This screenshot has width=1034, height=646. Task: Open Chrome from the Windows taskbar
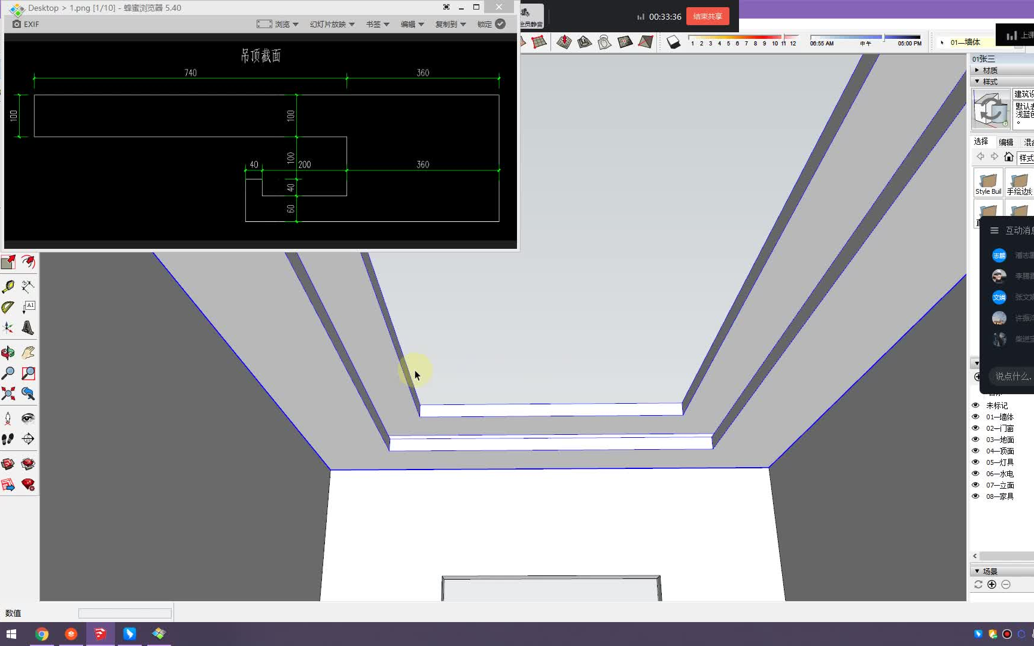coord(42,634)
